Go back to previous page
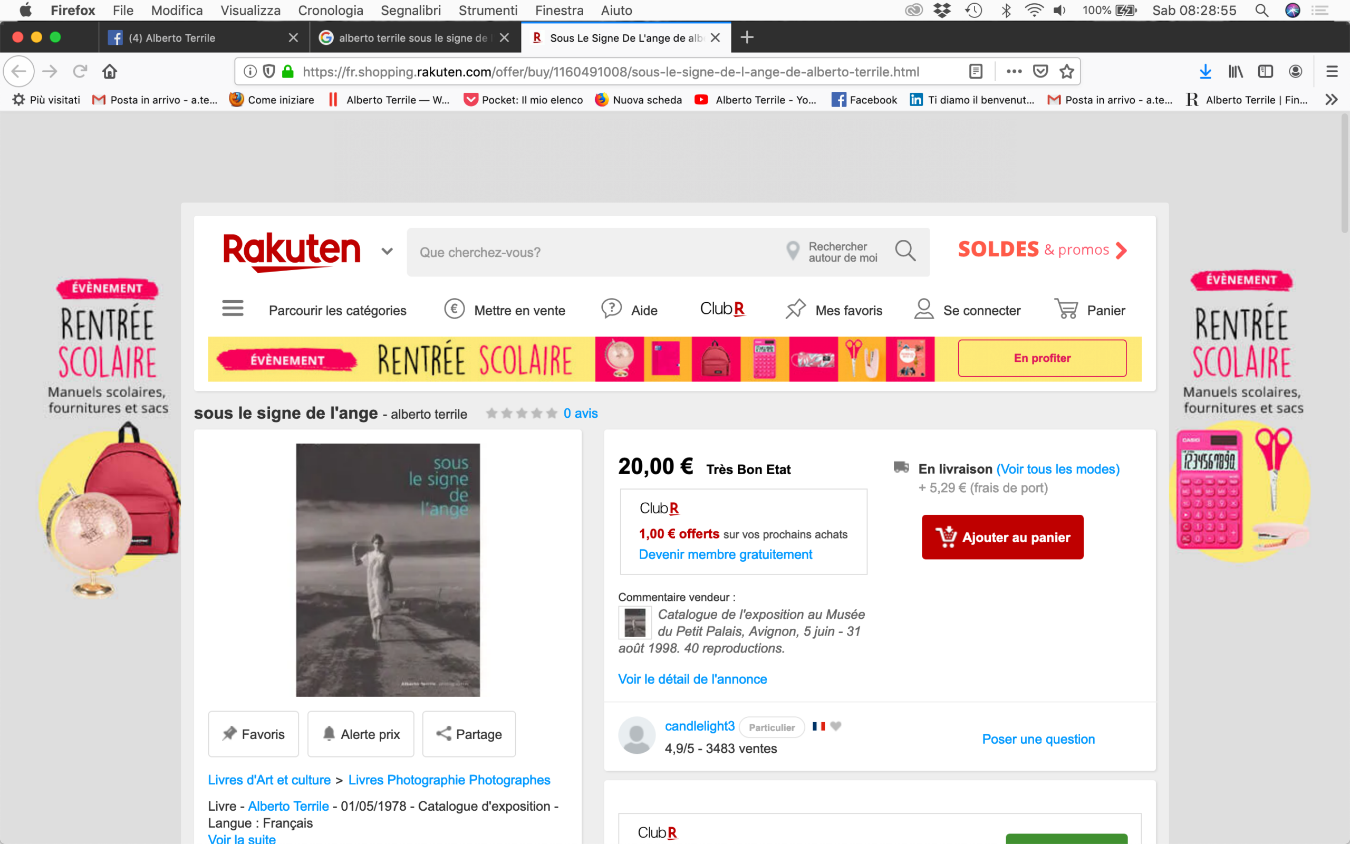The width and height of the screenshot is (1350, 844). [19, 71]
